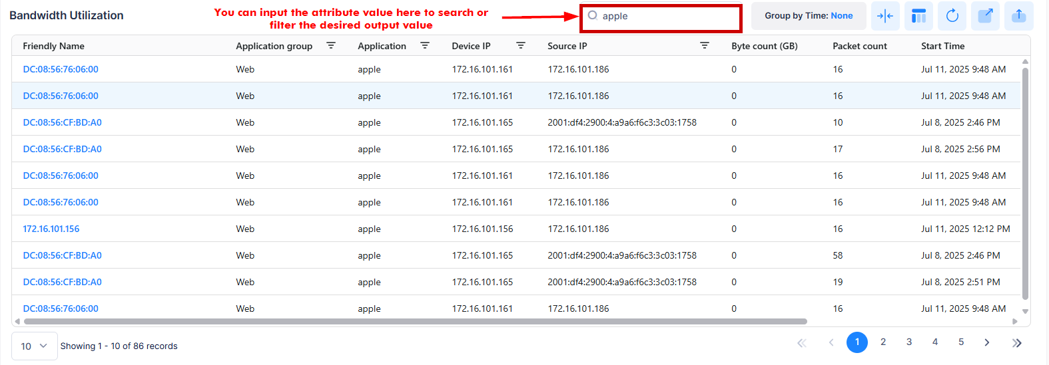This screenshot has width=1049, height=365.
Task: Open friendly name link 172.16.101.156
Action: pos(51,229)
